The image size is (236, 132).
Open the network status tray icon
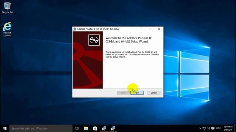[204, 128]
